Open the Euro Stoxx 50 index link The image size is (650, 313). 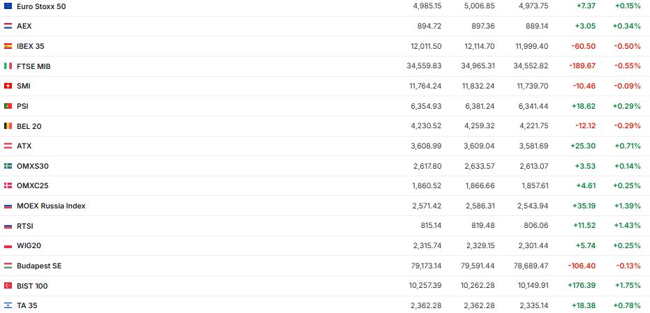[x=40, y=6]
